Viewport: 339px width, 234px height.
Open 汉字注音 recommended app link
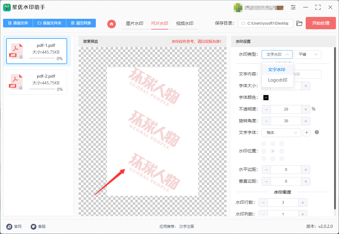pos(186,226)
